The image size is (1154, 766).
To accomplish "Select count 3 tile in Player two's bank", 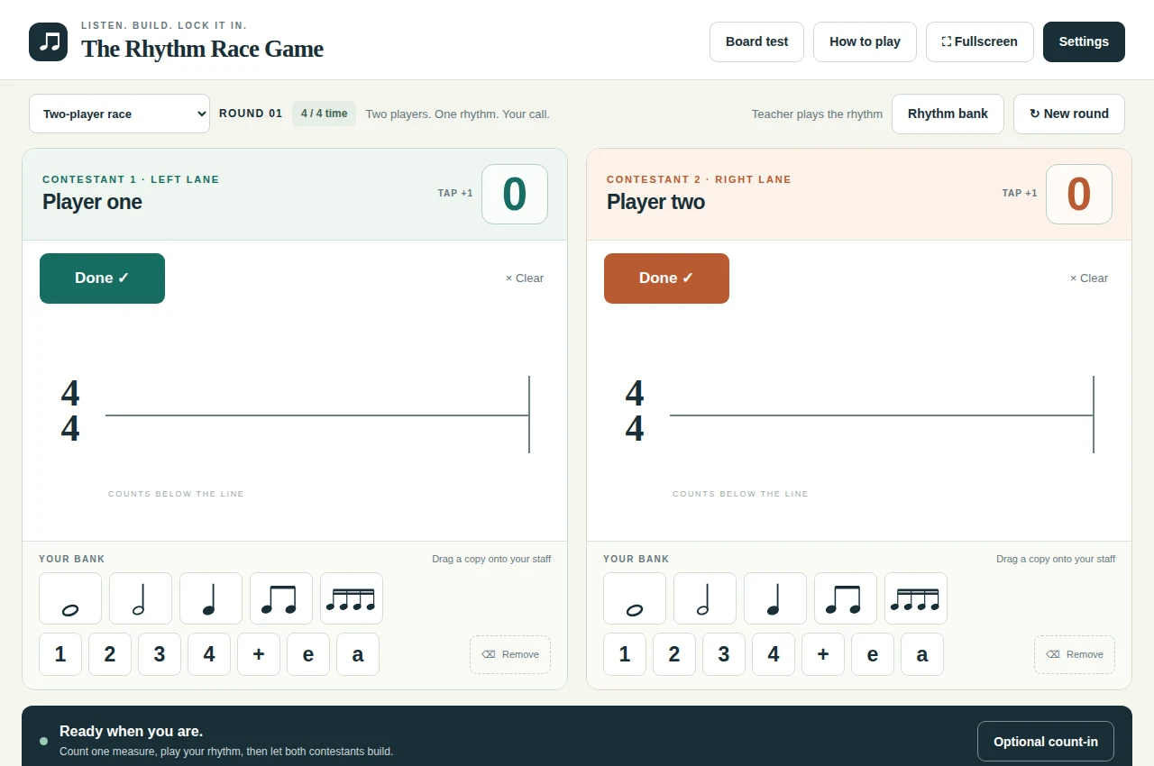I will click(x=724, y=654).
